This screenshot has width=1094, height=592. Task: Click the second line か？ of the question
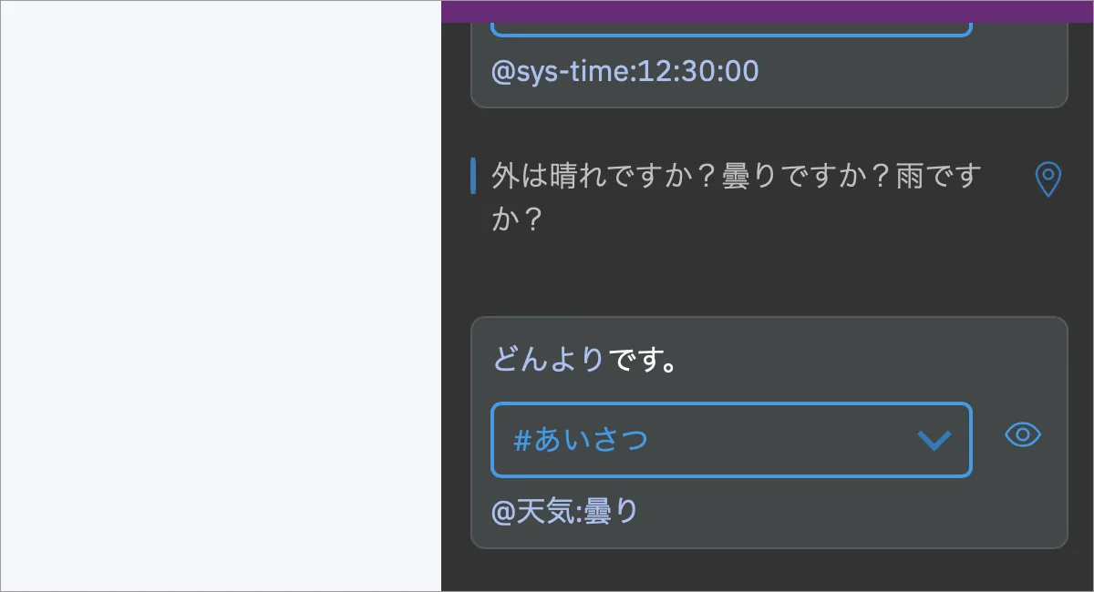(x=518, y=219)
